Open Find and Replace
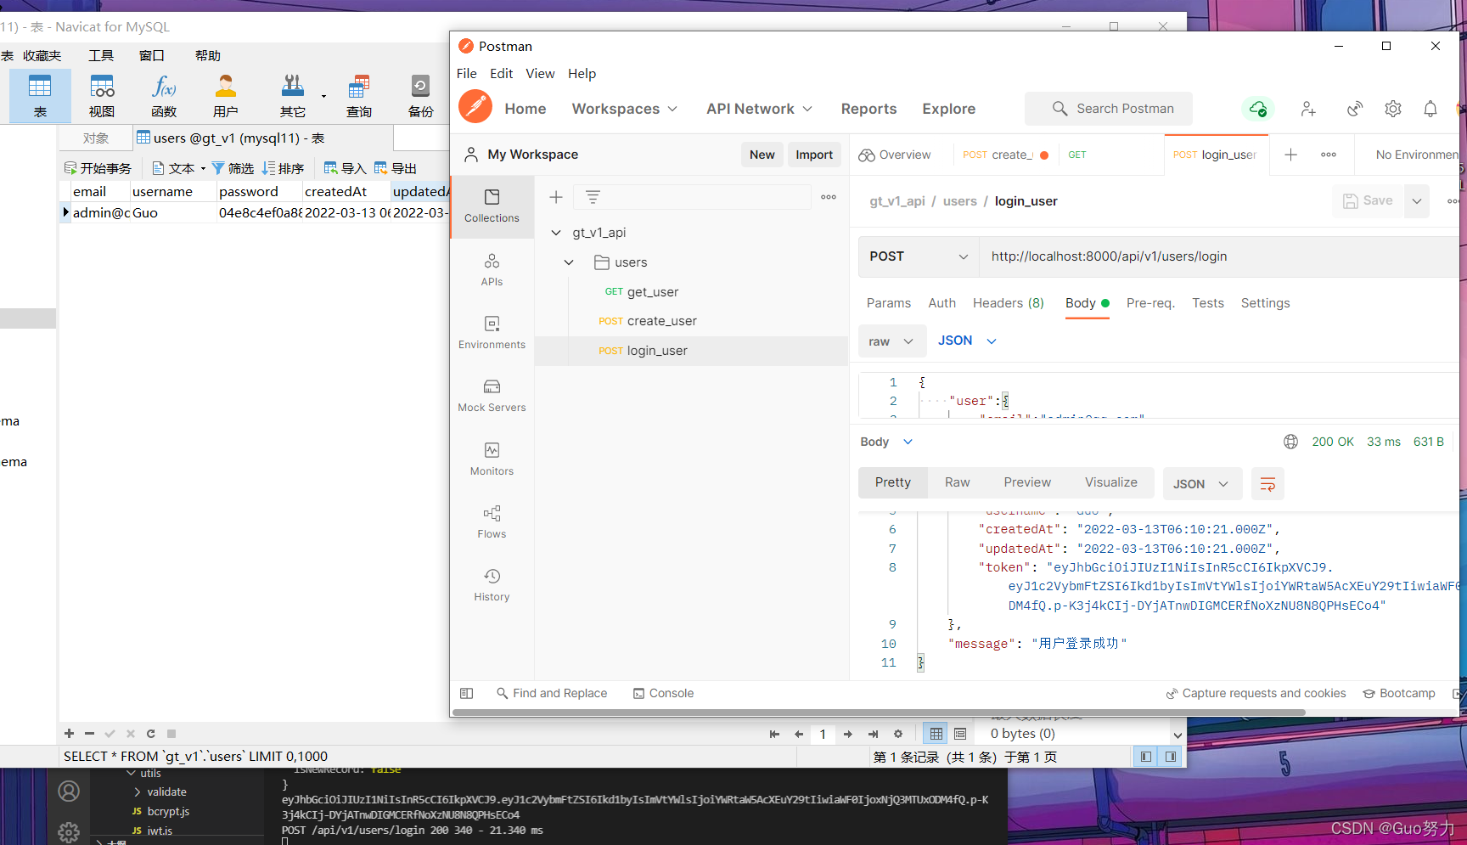The width and height of the screenshot is (1467, 845). click(x=552, y=693)
